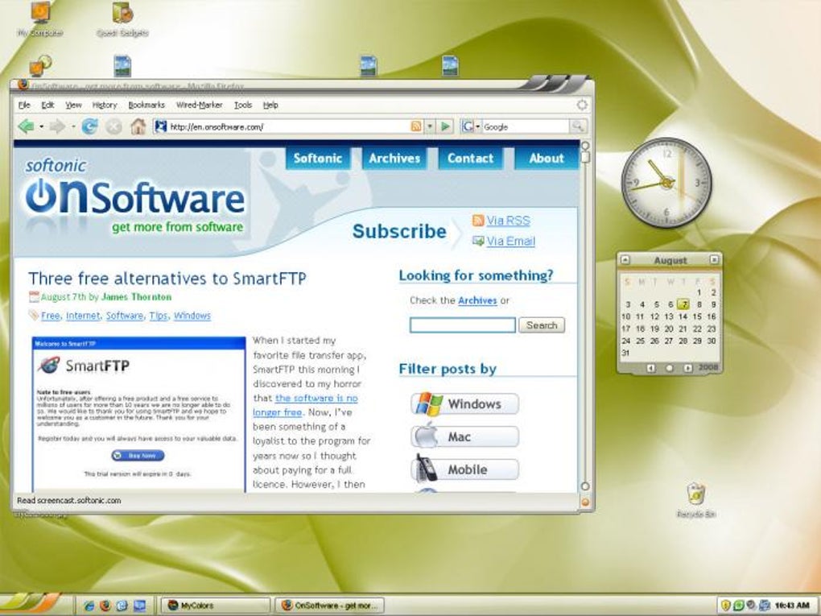Click the Google search input field

coord(526,126)
